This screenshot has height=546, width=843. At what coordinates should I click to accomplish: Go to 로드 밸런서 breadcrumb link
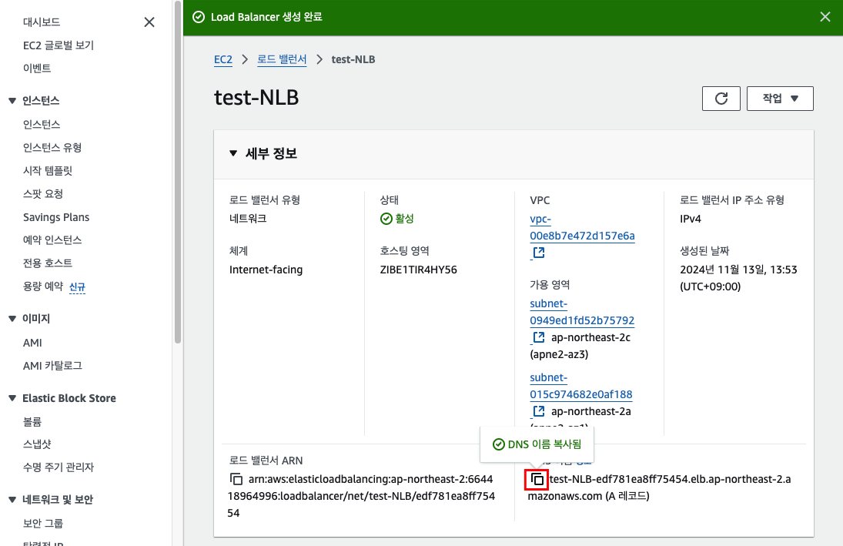[x=282, y=59]
